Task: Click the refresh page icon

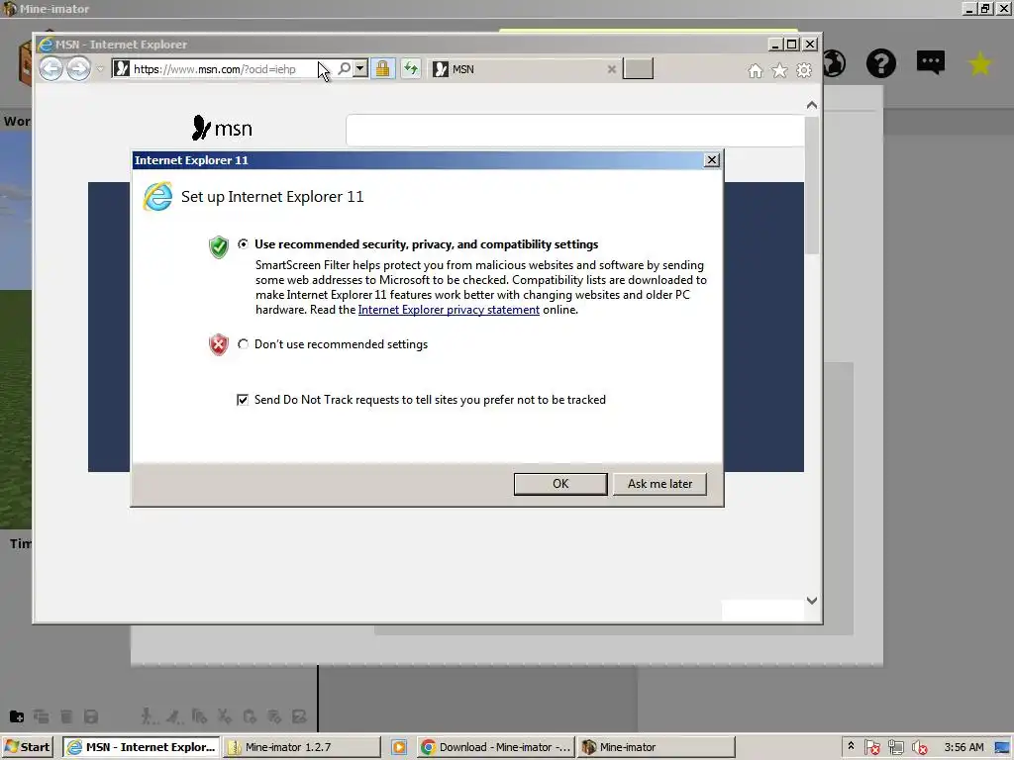Action: [411, 68]
